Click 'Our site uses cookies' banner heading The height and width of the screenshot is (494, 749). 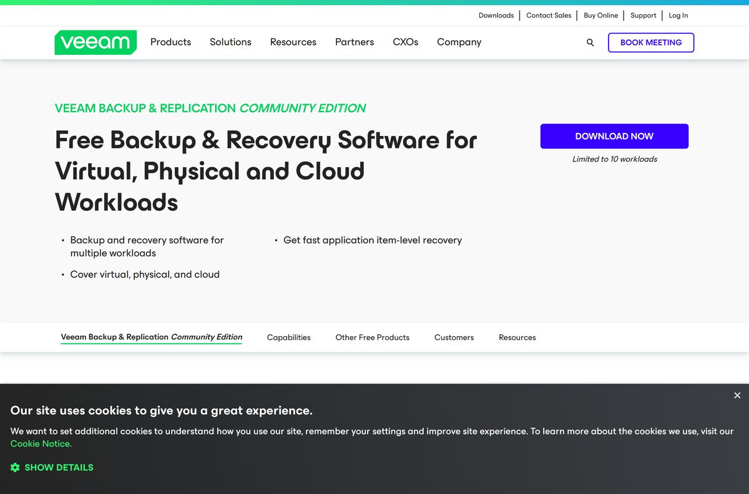click(x=162, y=410)
